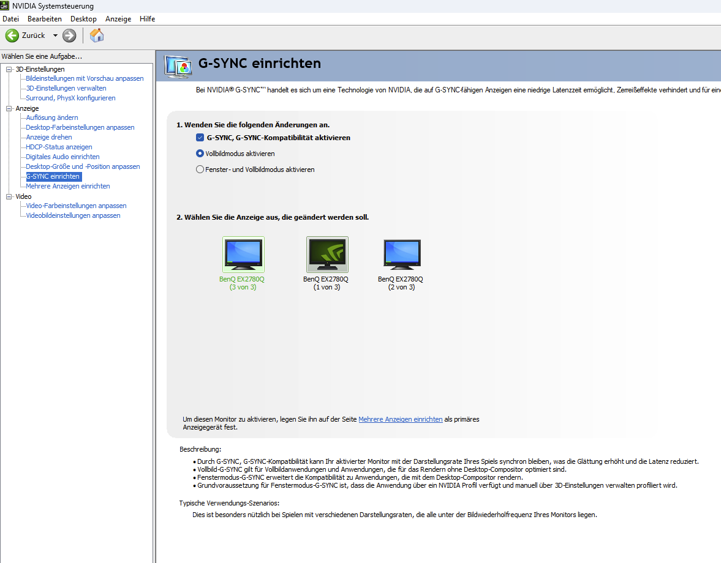Open the Anzeige menu
Screen dimensions: 721x563
click(x=118, y=19)
